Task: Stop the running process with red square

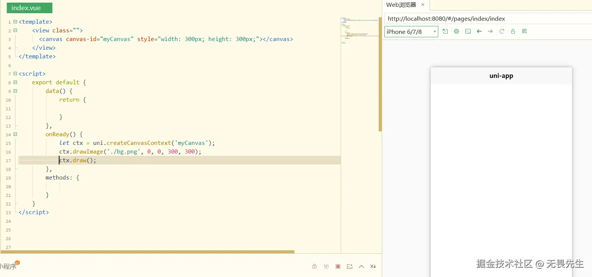Action: click(x=338, y=266)
